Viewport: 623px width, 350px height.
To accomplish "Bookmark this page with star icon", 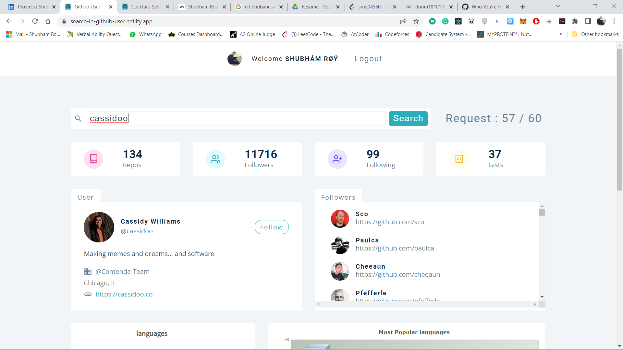I will [416, 21].
